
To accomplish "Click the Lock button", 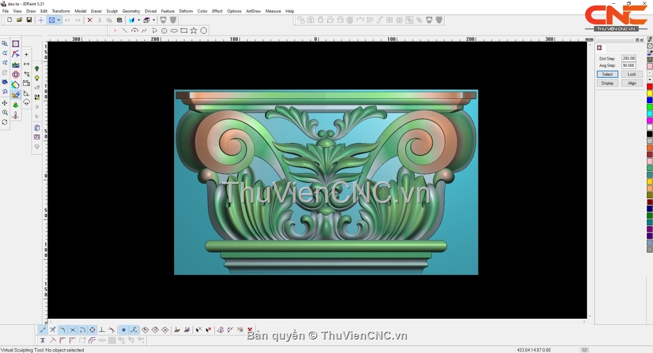I will [x=632, y=74].
